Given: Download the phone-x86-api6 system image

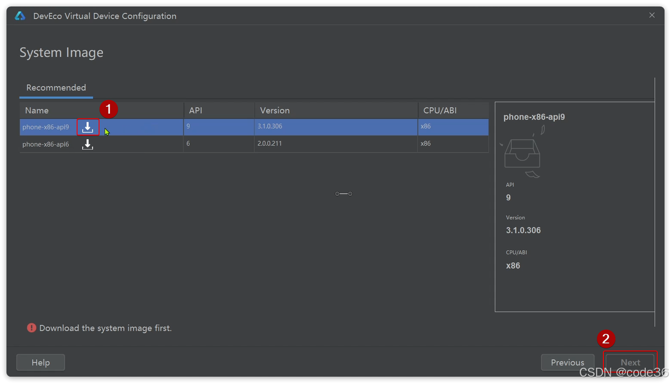Looking at the screenshot, I should (88, 144).
